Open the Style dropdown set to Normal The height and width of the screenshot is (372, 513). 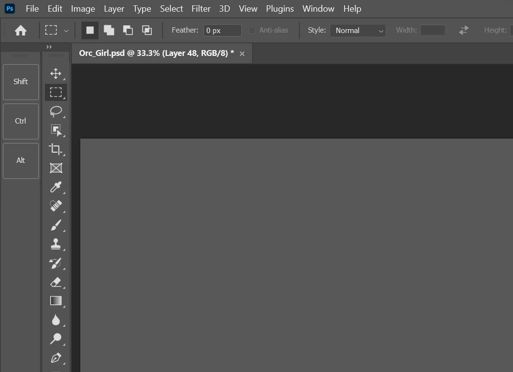[358, 31]
